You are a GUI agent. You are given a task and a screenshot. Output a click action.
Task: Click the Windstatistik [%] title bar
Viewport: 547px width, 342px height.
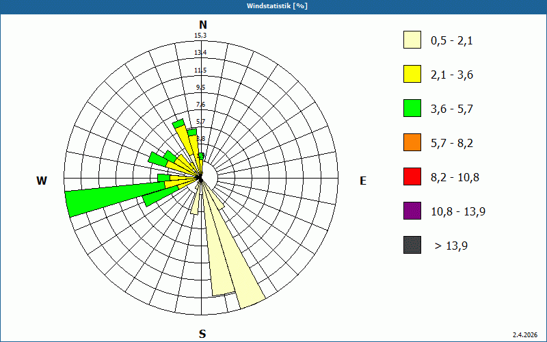(273, 6)
